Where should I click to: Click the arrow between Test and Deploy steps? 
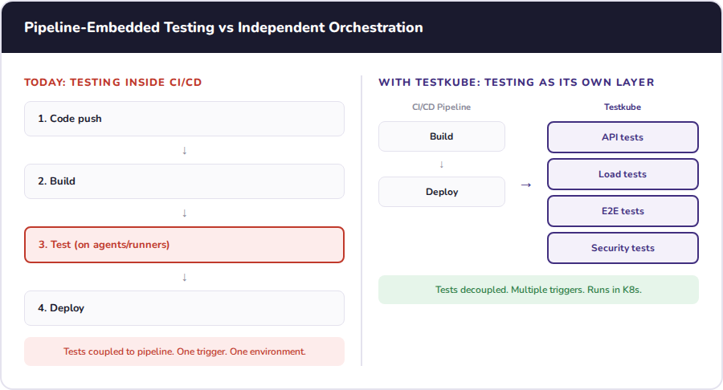tap(184, 277)
